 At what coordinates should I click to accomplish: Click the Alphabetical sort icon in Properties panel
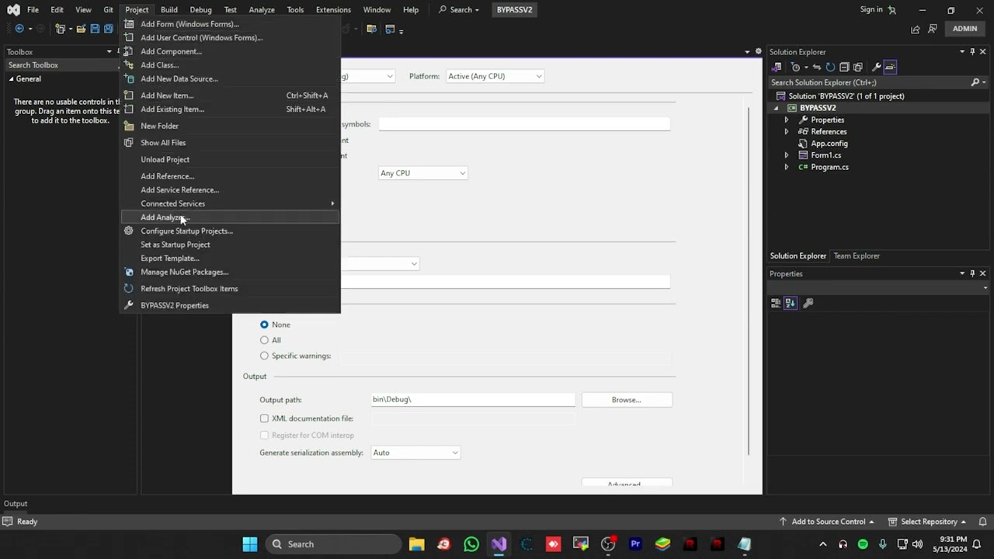tap(791, 303)
